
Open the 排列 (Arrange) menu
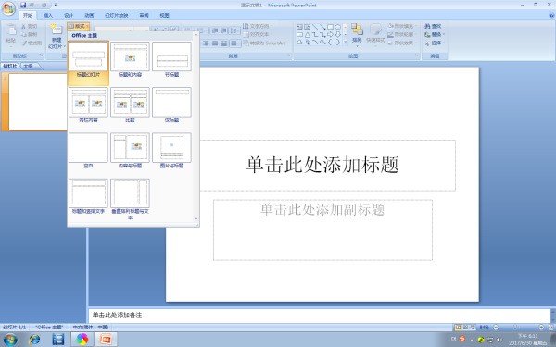tap(357, 34)
